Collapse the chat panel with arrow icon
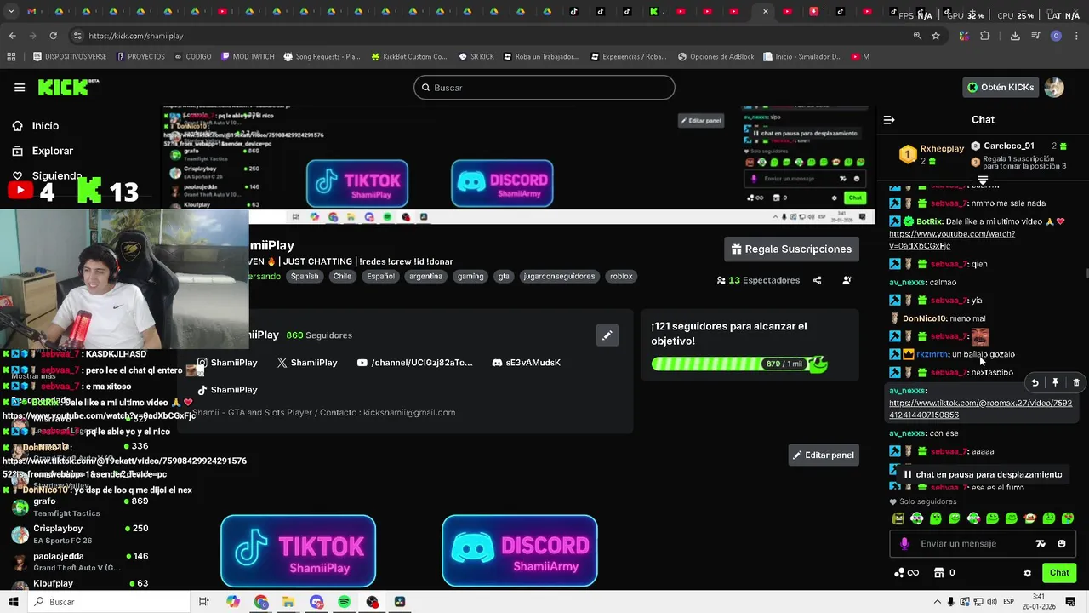The image size is (1089, 613). click(889, 120)
